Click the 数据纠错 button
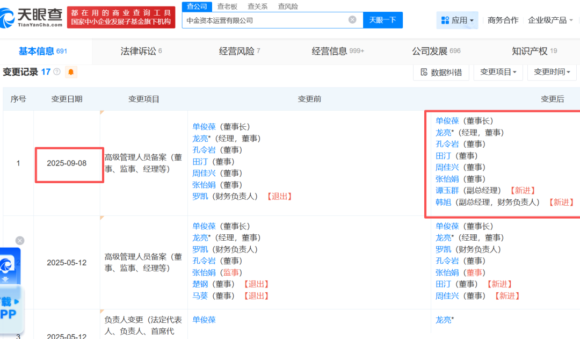Viewport: 580px width, 339px height. coord(441,72)
